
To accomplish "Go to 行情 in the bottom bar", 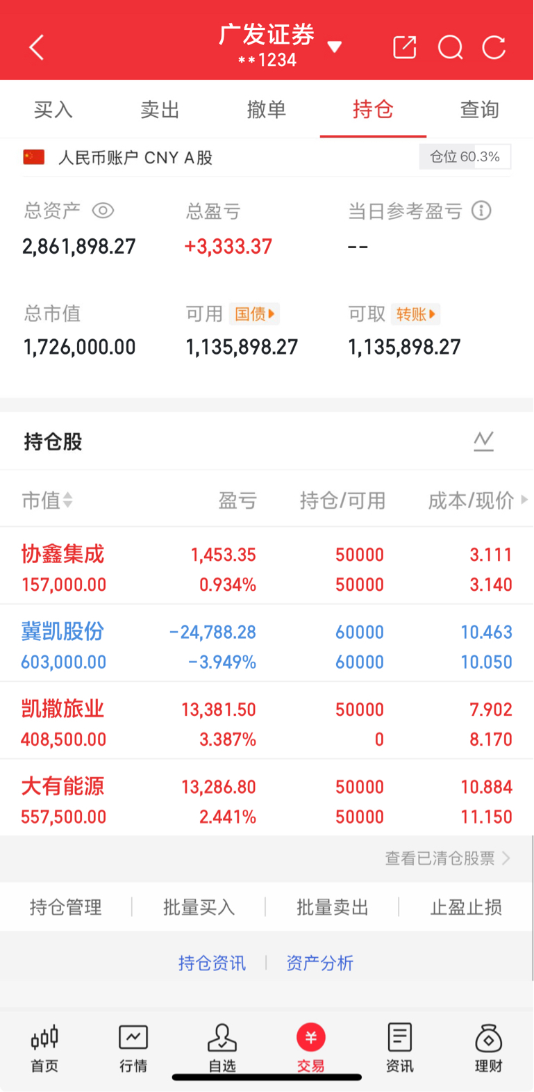I will point(133,1048).
